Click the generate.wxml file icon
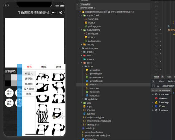This screenshot has width=175, height=140. tap(87, 77)
